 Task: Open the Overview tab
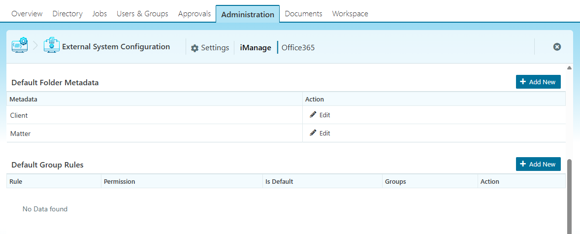(27, 14)
